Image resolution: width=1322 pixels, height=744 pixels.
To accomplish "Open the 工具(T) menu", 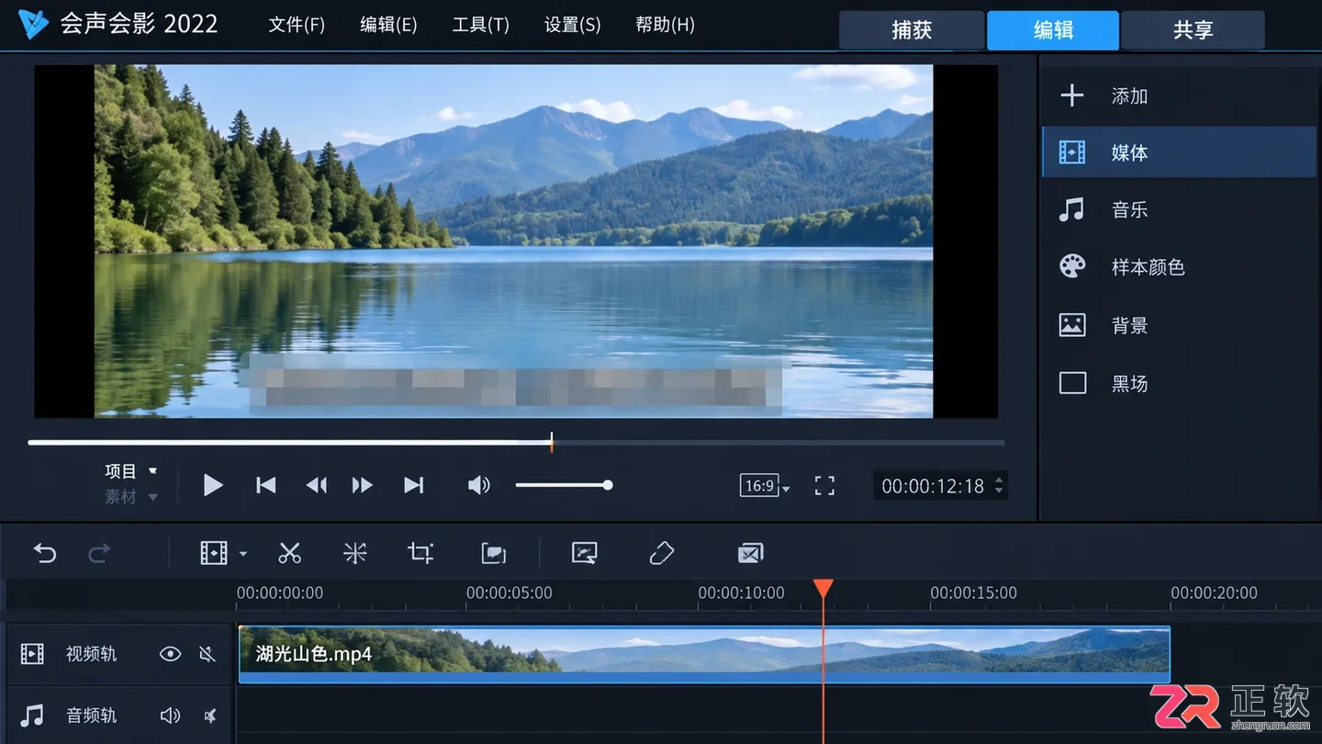I will 480,25.
